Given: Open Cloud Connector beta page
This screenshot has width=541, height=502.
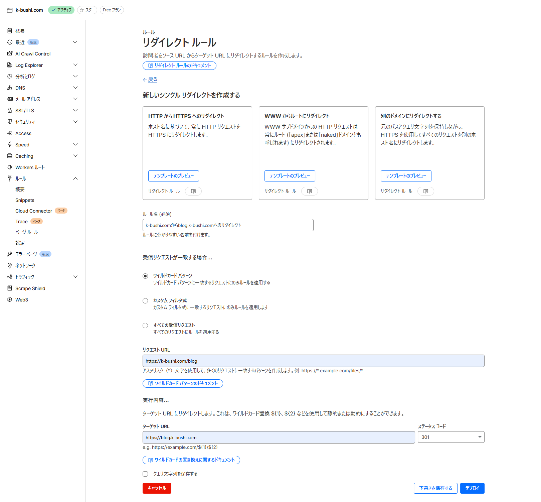Looking at the screenshot, I should coord(33,211).
